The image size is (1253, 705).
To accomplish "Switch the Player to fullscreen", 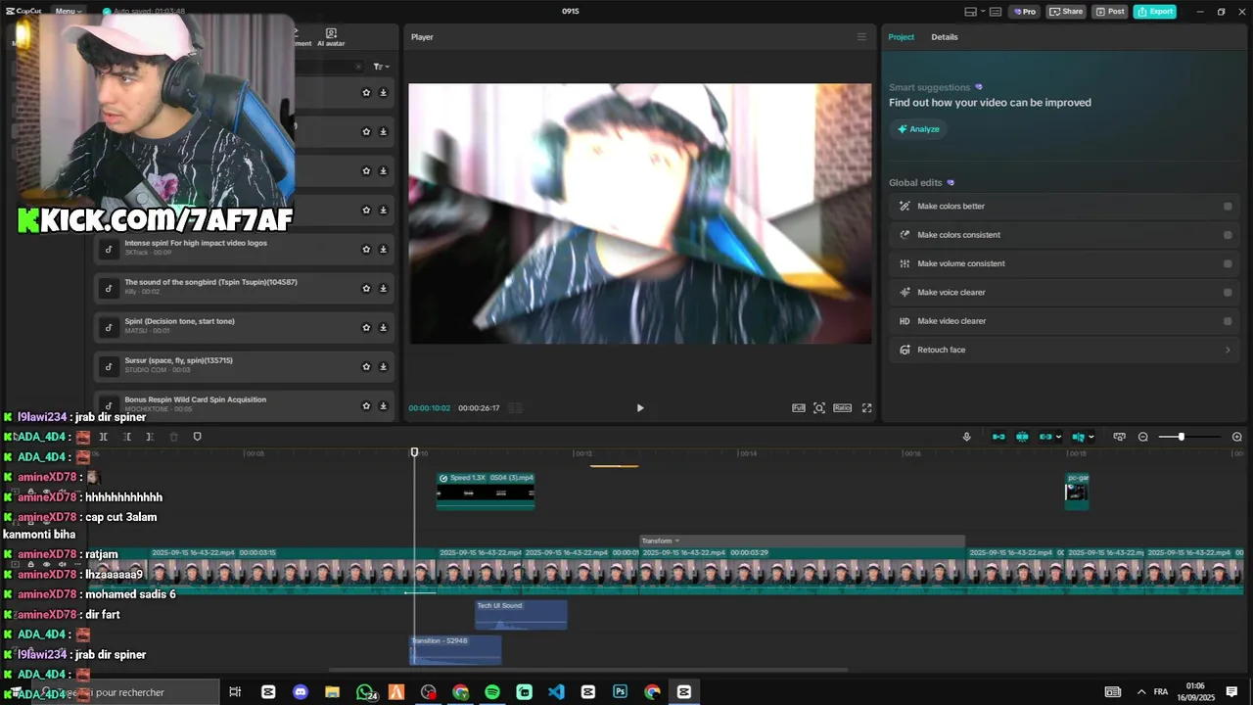I will [866, 408].
